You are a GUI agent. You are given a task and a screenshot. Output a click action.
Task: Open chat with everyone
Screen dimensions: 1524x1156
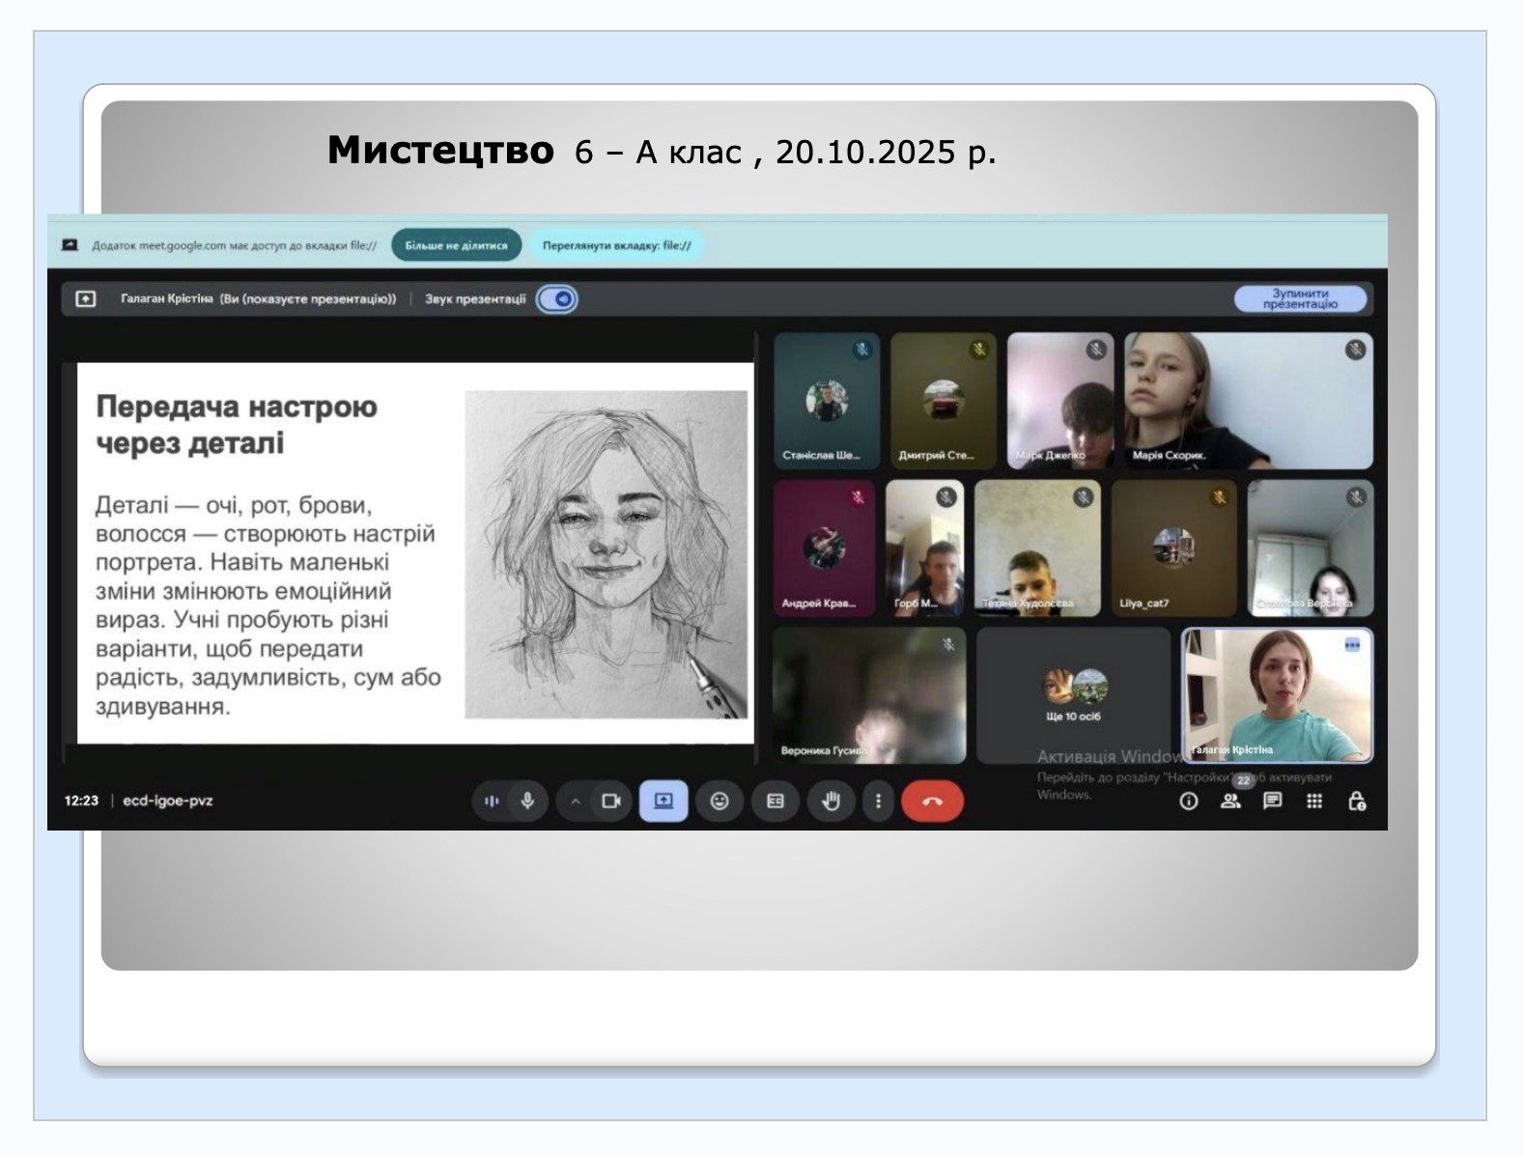click(1273, 801)
